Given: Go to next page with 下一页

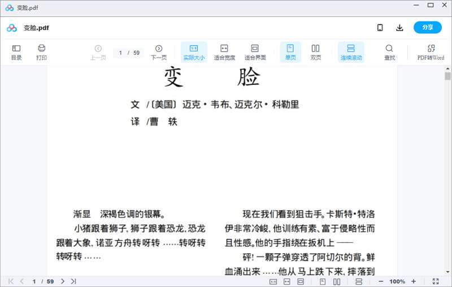Looking at the screenshot, I should 159,52.
